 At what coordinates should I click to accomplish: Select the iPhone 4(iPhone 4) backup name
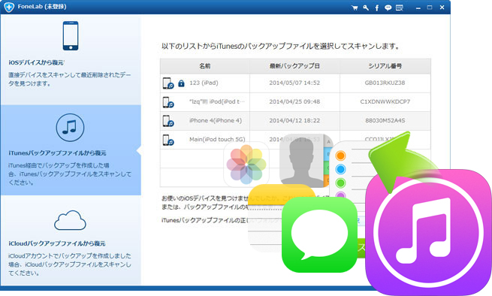pos(216,120)
